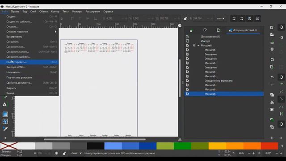
Task: Open the Правка menu
Action: pos(15,12)
